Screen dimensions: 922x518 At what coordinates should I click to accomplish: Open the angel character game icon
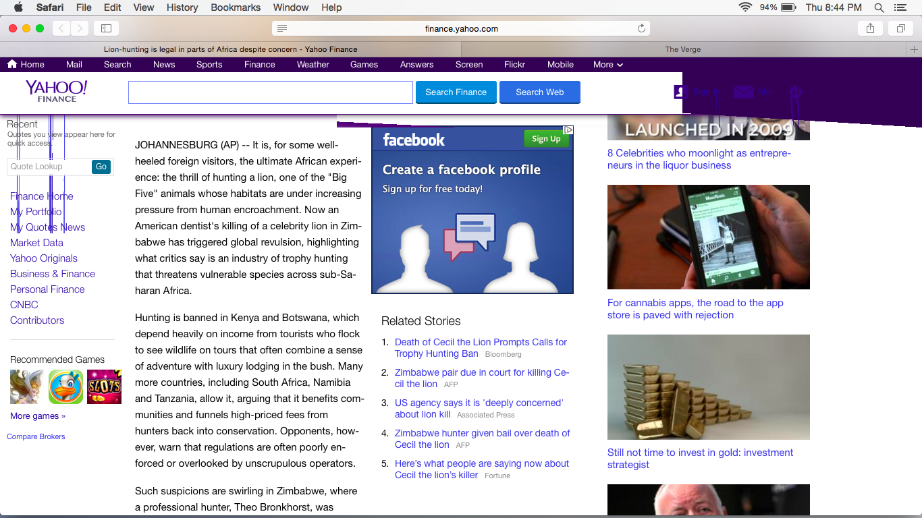pyautogui.click(x=28, y=387)
